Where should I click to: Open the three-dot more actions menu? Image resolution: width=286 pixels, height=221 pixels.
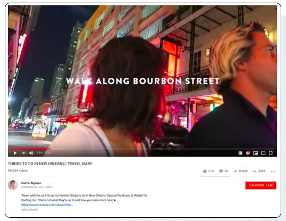pyautogui.click(x=273, y=171)
